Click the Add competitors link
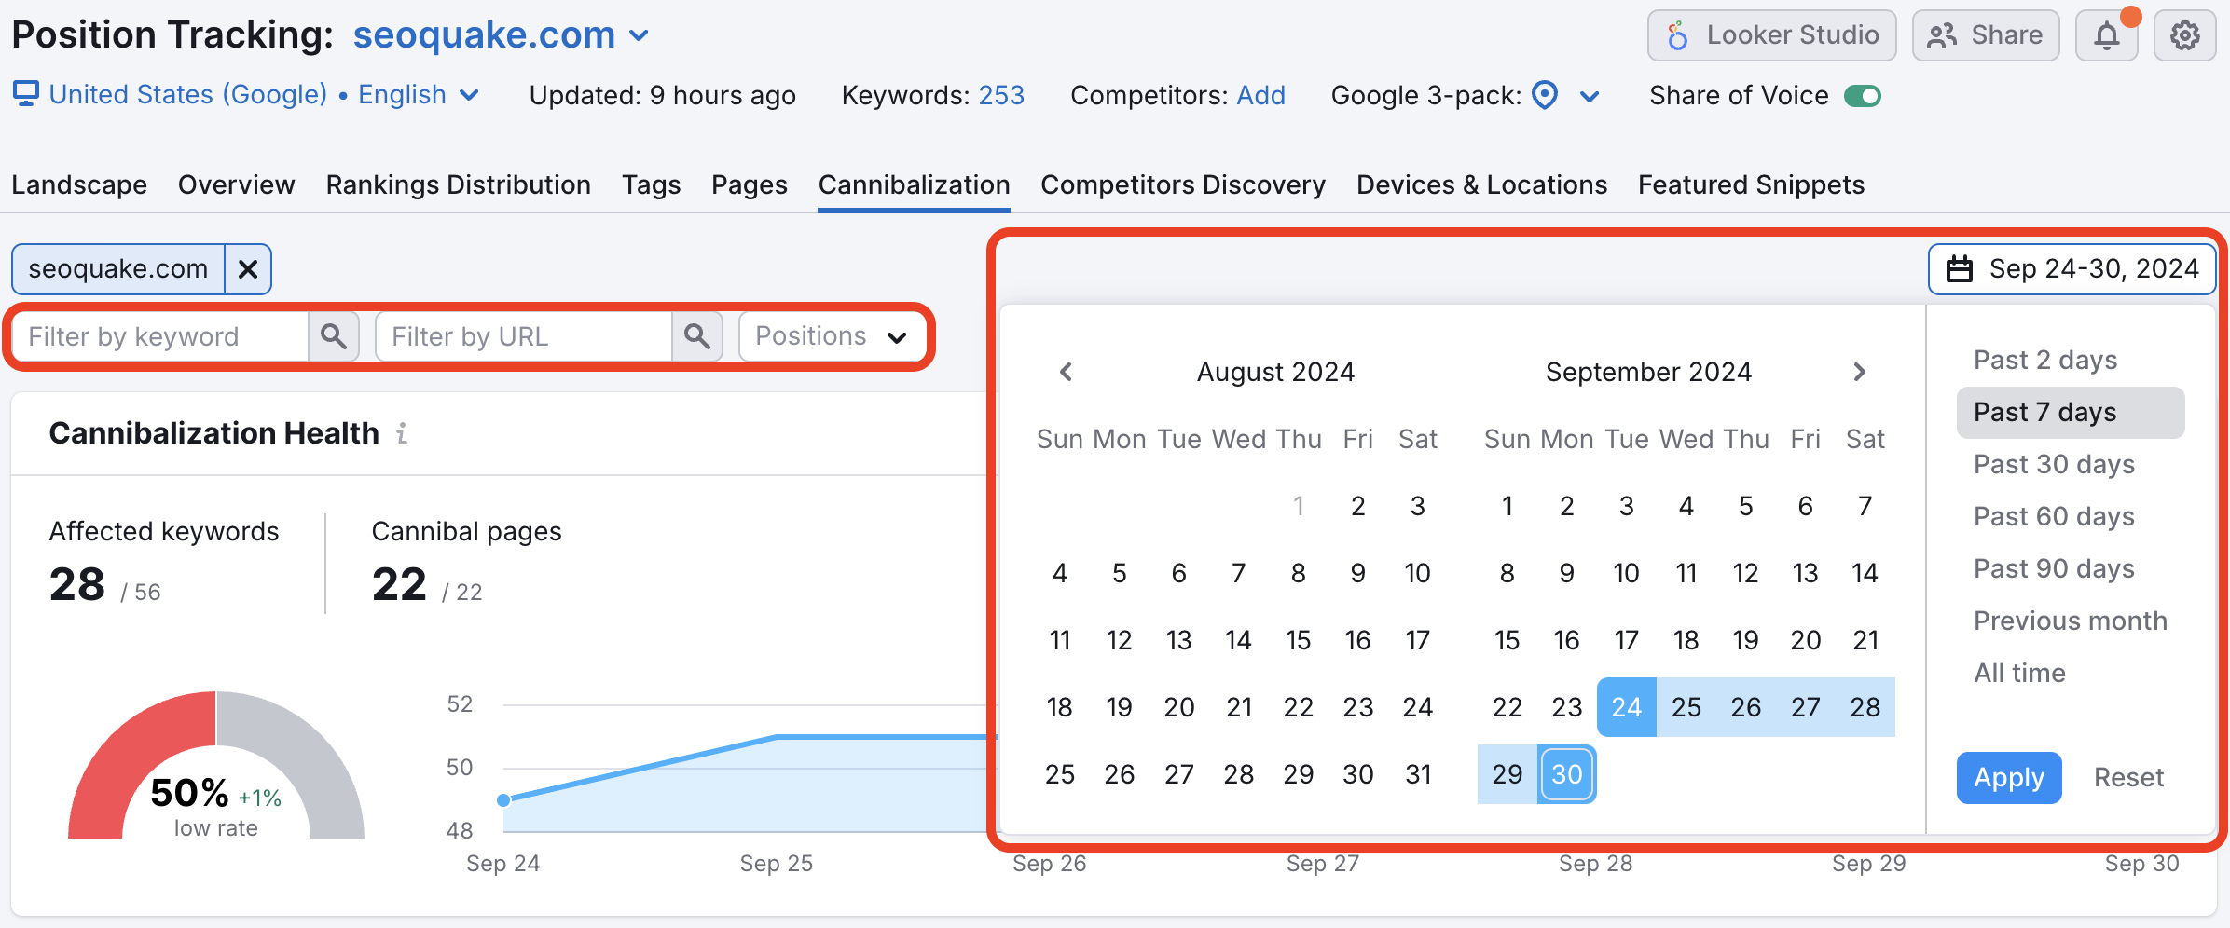This screenshot has height=928, width=2230. (x=1260, y=95)
